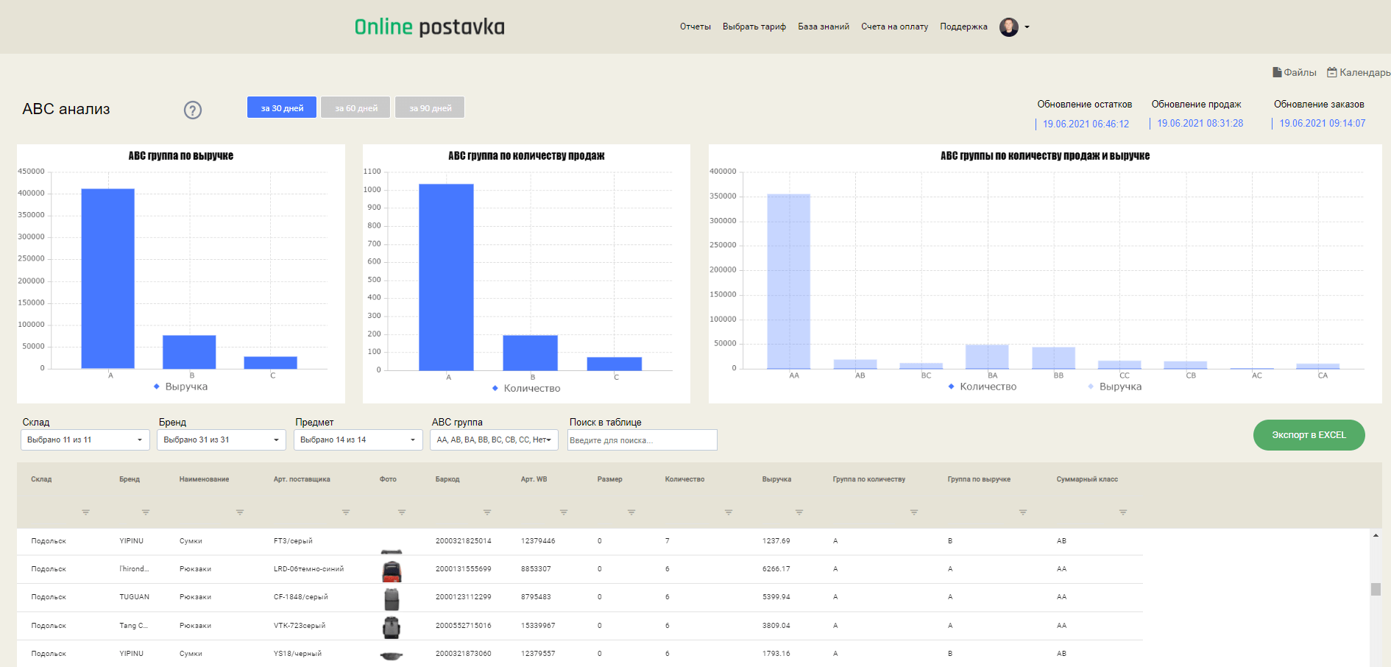Click bar B in sales quantity chart
1391x667 pixels.
pos(531,353)
